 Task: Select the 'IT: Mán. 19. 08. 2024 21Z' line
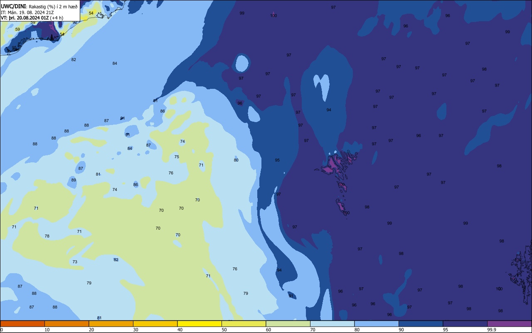(27, 12)
